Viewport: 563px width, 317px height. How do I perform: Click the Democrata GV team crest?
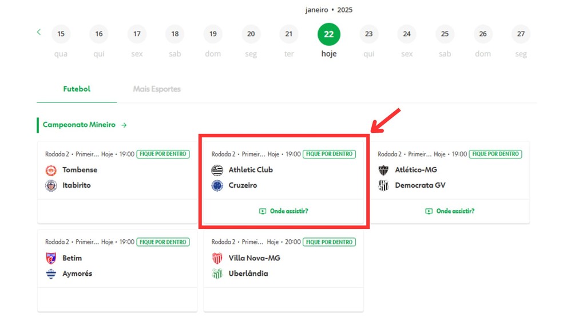tap(383, 185)
